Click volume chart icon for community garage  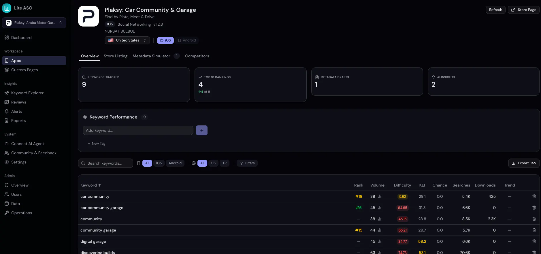click(380, 230)
